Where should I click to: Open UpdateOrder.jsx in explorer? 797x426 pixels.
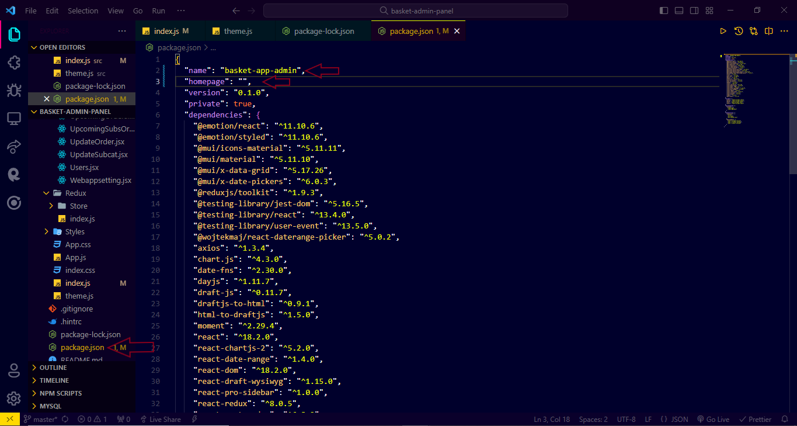pyautogui.click(x=97, y=141)
